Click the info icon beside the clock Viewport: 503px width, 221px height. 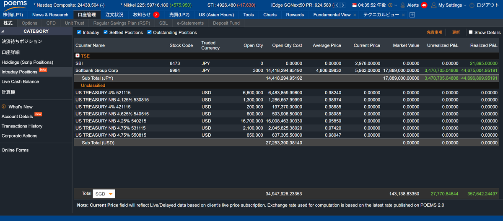[x=390, y=5]
